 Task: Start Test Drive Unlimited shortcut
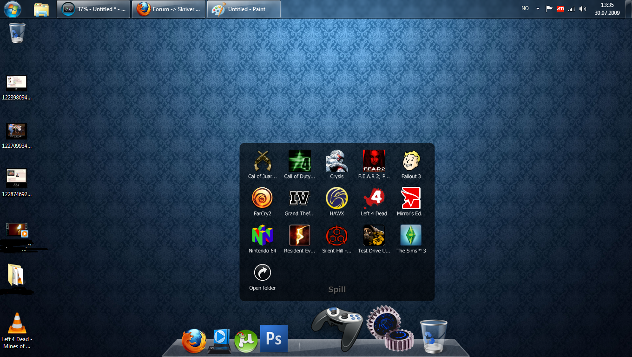click(x=374, y=236)
